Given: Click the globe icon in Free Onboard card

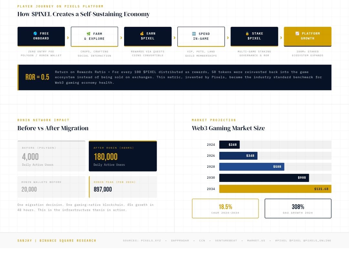Looking at the screenshot, I should [35, 33].
